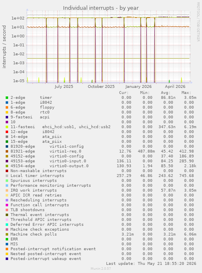Click the magenta Function call interrupts swatch
Screen dimensions: 202x273
(x=7, y=205)
